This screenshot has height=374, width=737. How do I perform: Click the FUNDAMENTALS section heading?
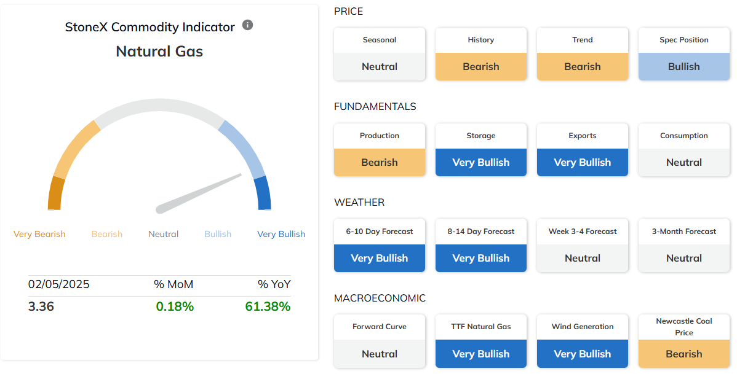(375, 106)
